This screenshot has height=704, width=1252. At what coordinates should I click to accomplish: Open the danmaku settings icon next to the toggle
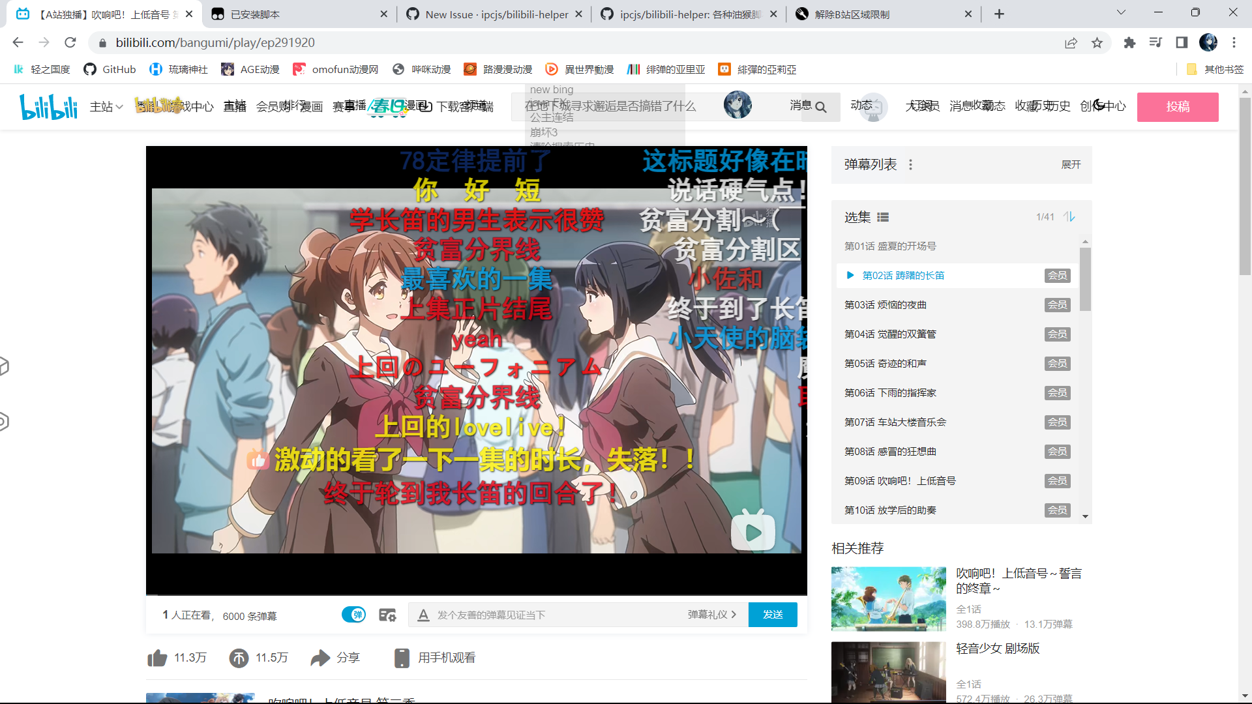pos(388,614)
